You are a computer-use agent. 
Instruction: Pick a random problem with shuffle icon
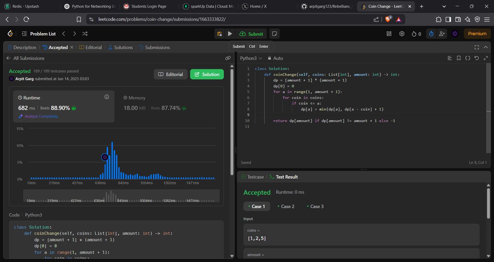85,34
